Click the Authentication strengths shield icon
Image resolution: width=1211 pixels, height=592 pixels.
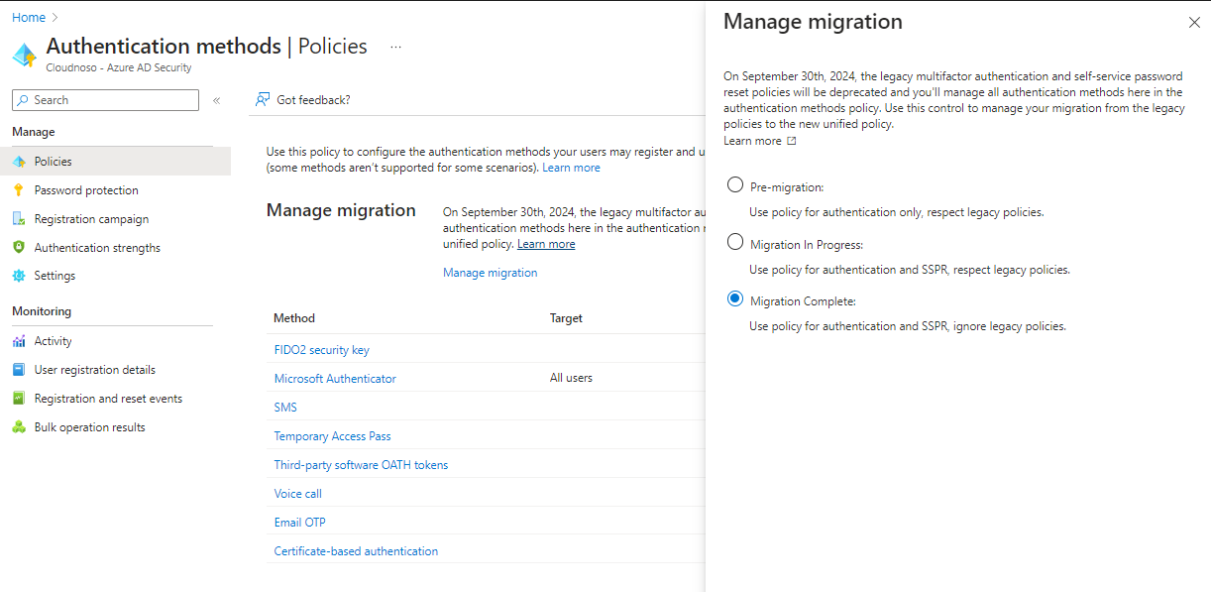[19, 248]
